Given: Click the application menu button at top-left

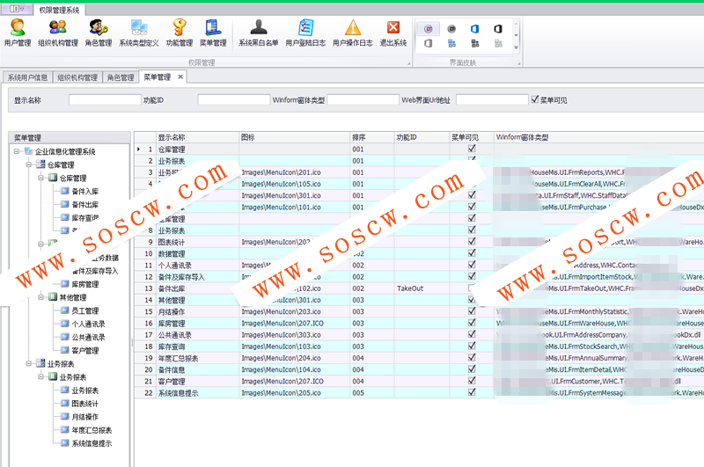Looking at the screenshot, I should point(17,9).
